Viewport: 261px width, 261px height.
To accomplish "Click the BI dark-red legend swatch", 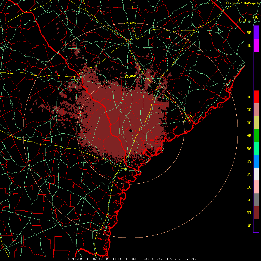I will pyautogui.click(x=256, y=213).
